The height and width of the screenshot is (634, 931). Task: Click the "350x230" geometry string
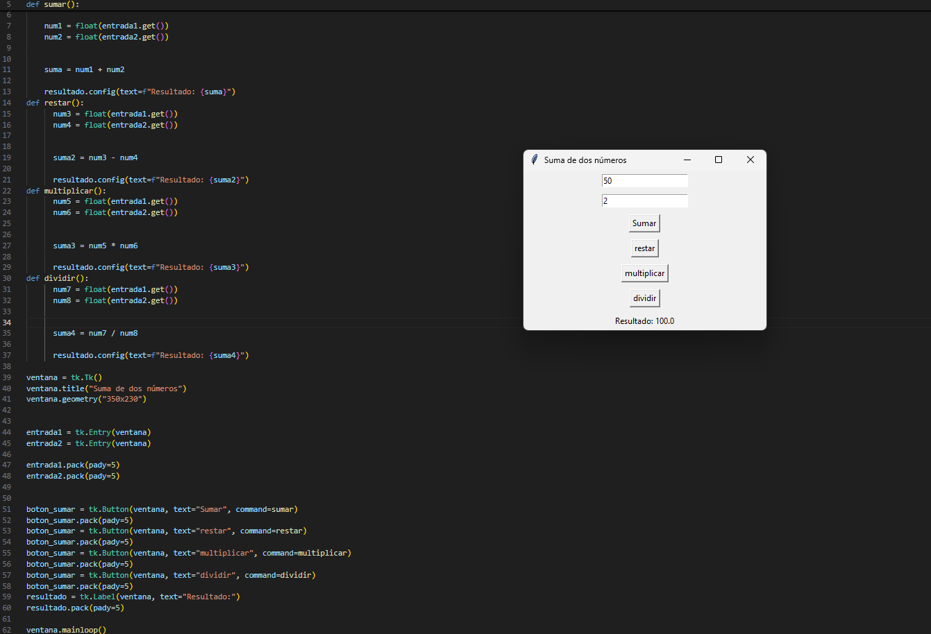pos(126,400)
